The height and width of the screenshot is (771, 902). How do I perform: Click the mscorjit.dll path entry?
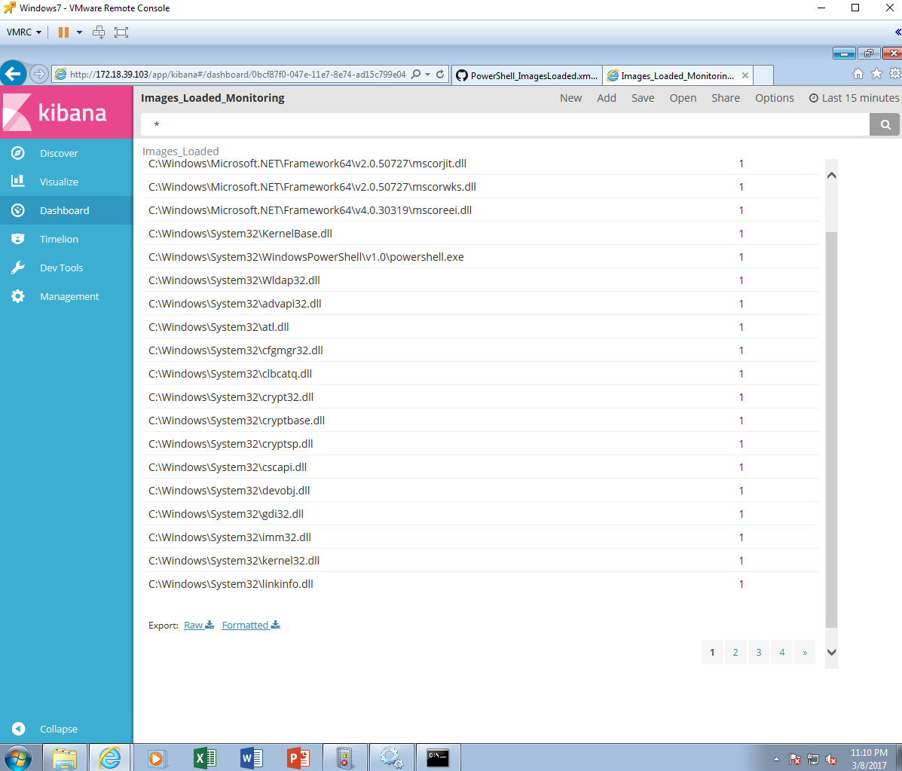click(307, 164)
